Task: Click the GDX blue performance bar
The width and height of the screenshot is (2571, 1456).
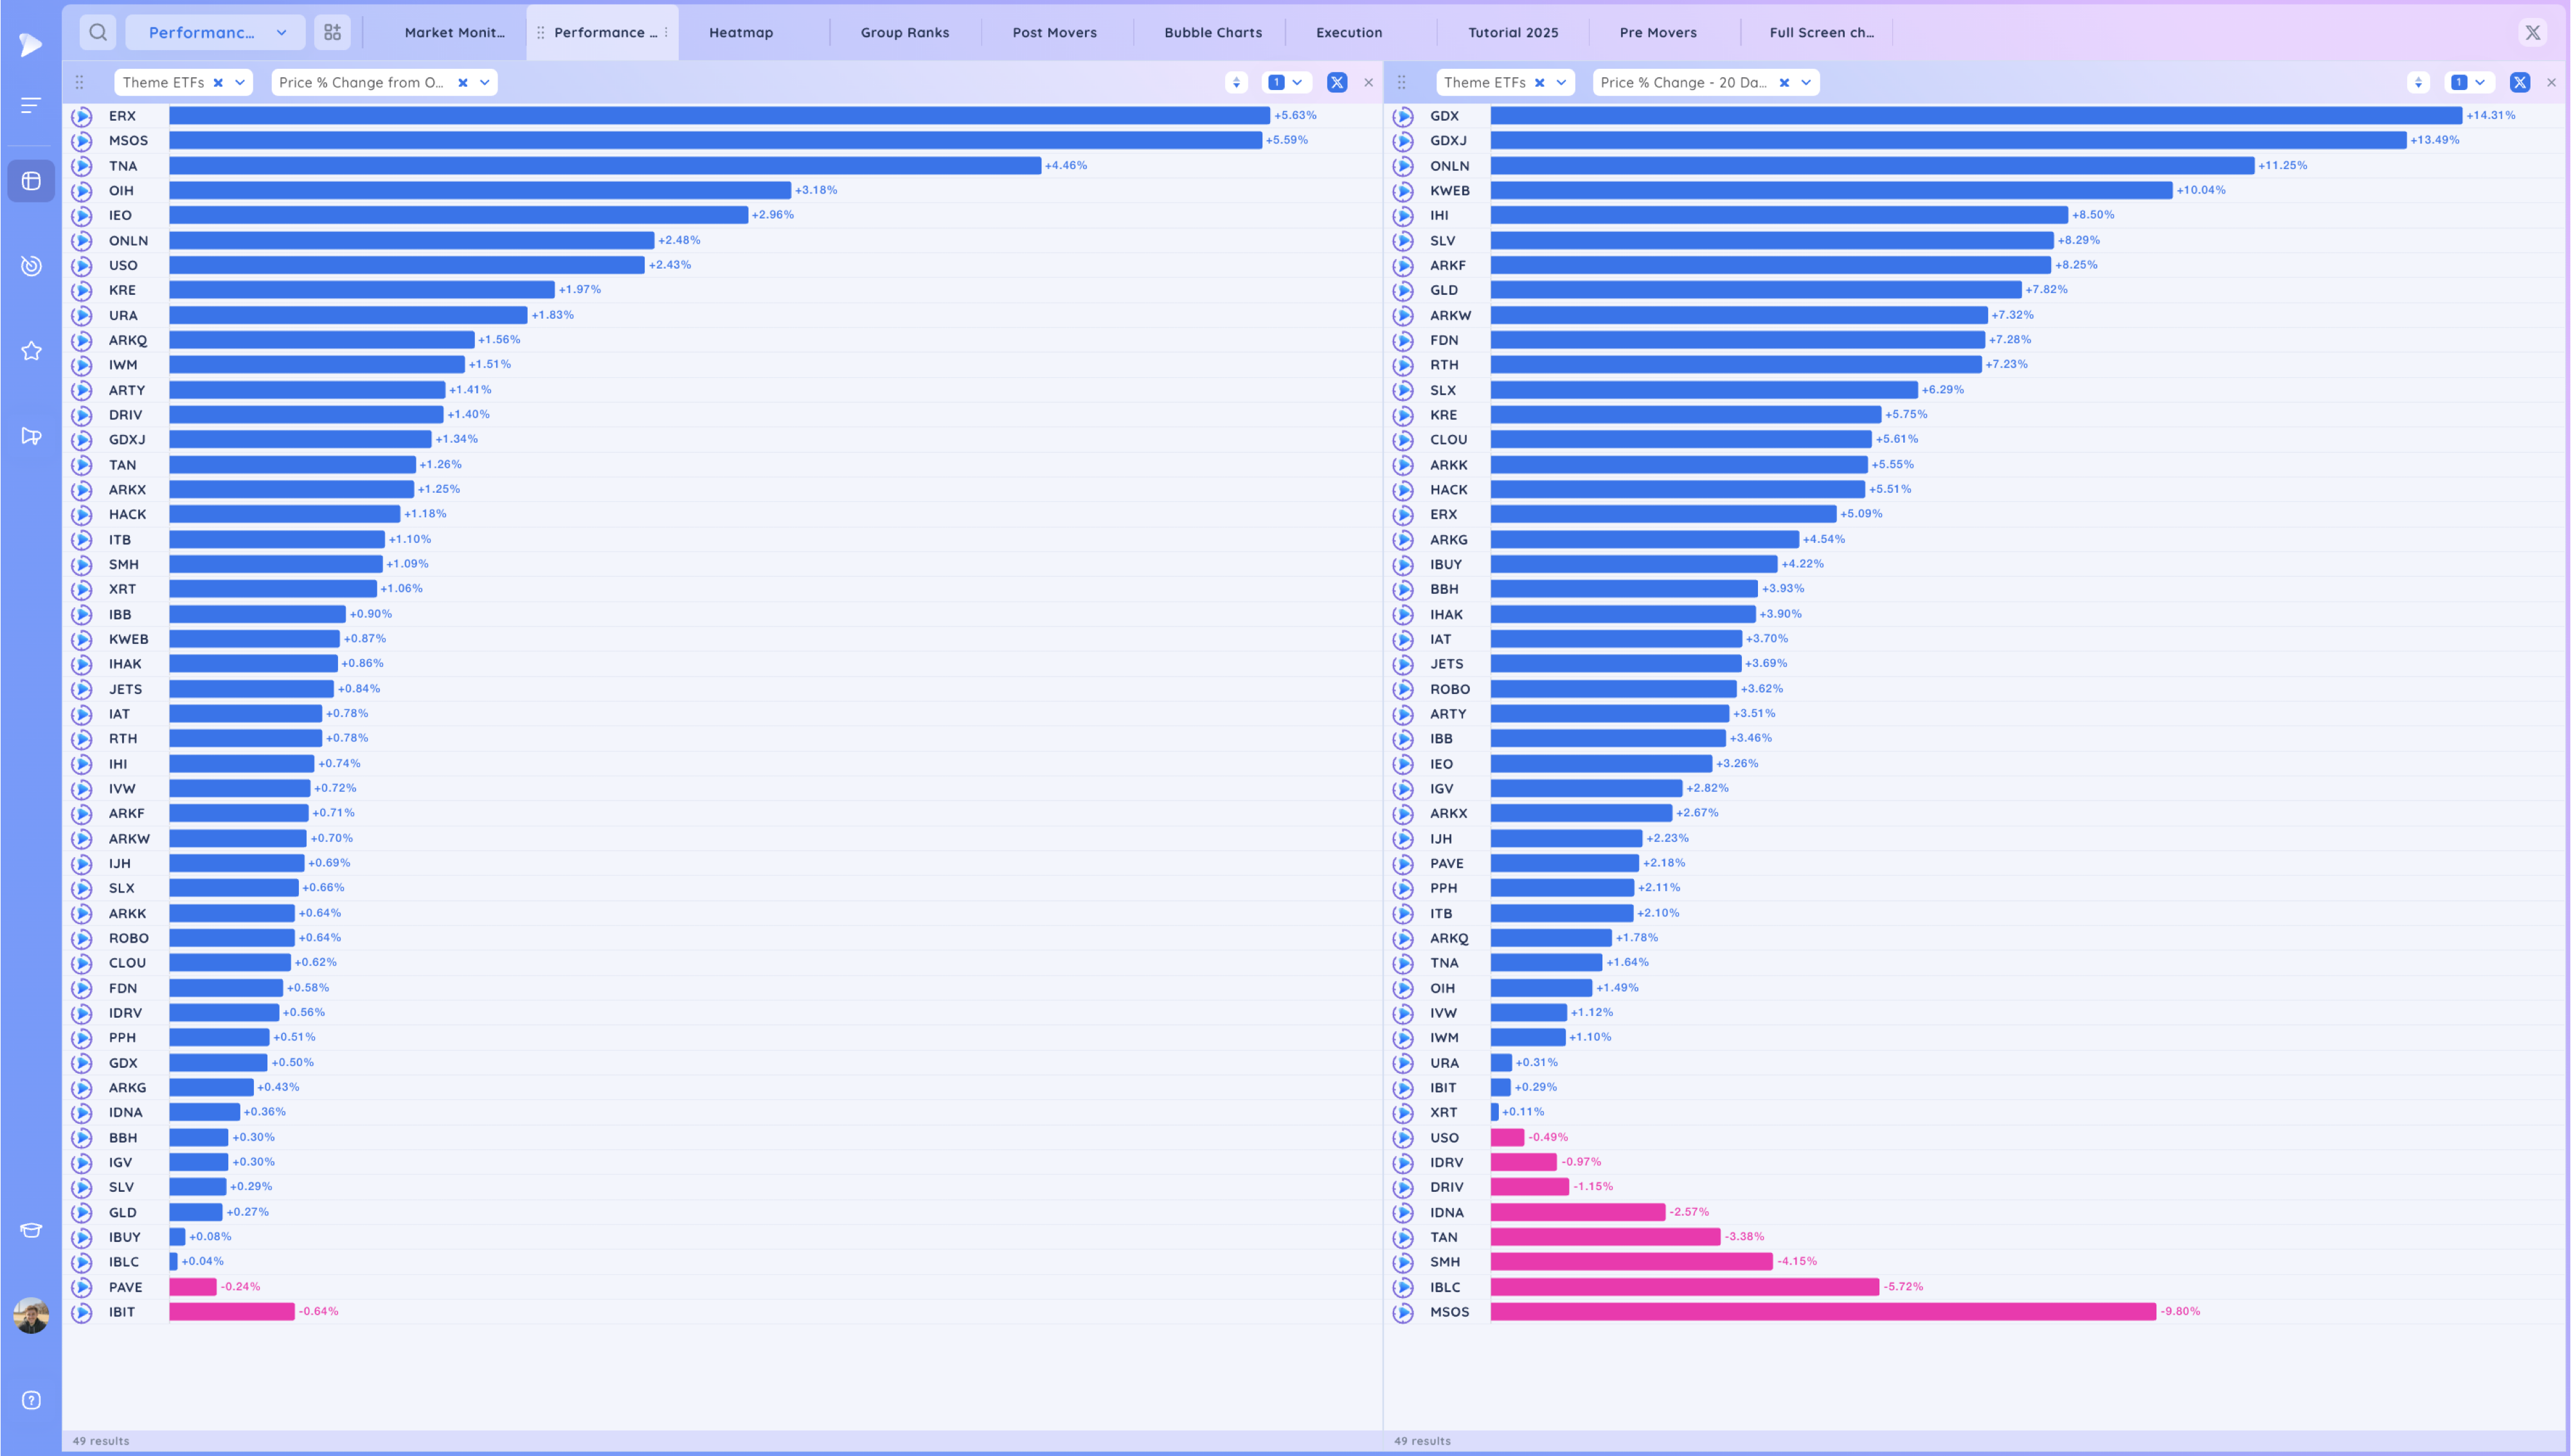Action: tap(1975, 116)
